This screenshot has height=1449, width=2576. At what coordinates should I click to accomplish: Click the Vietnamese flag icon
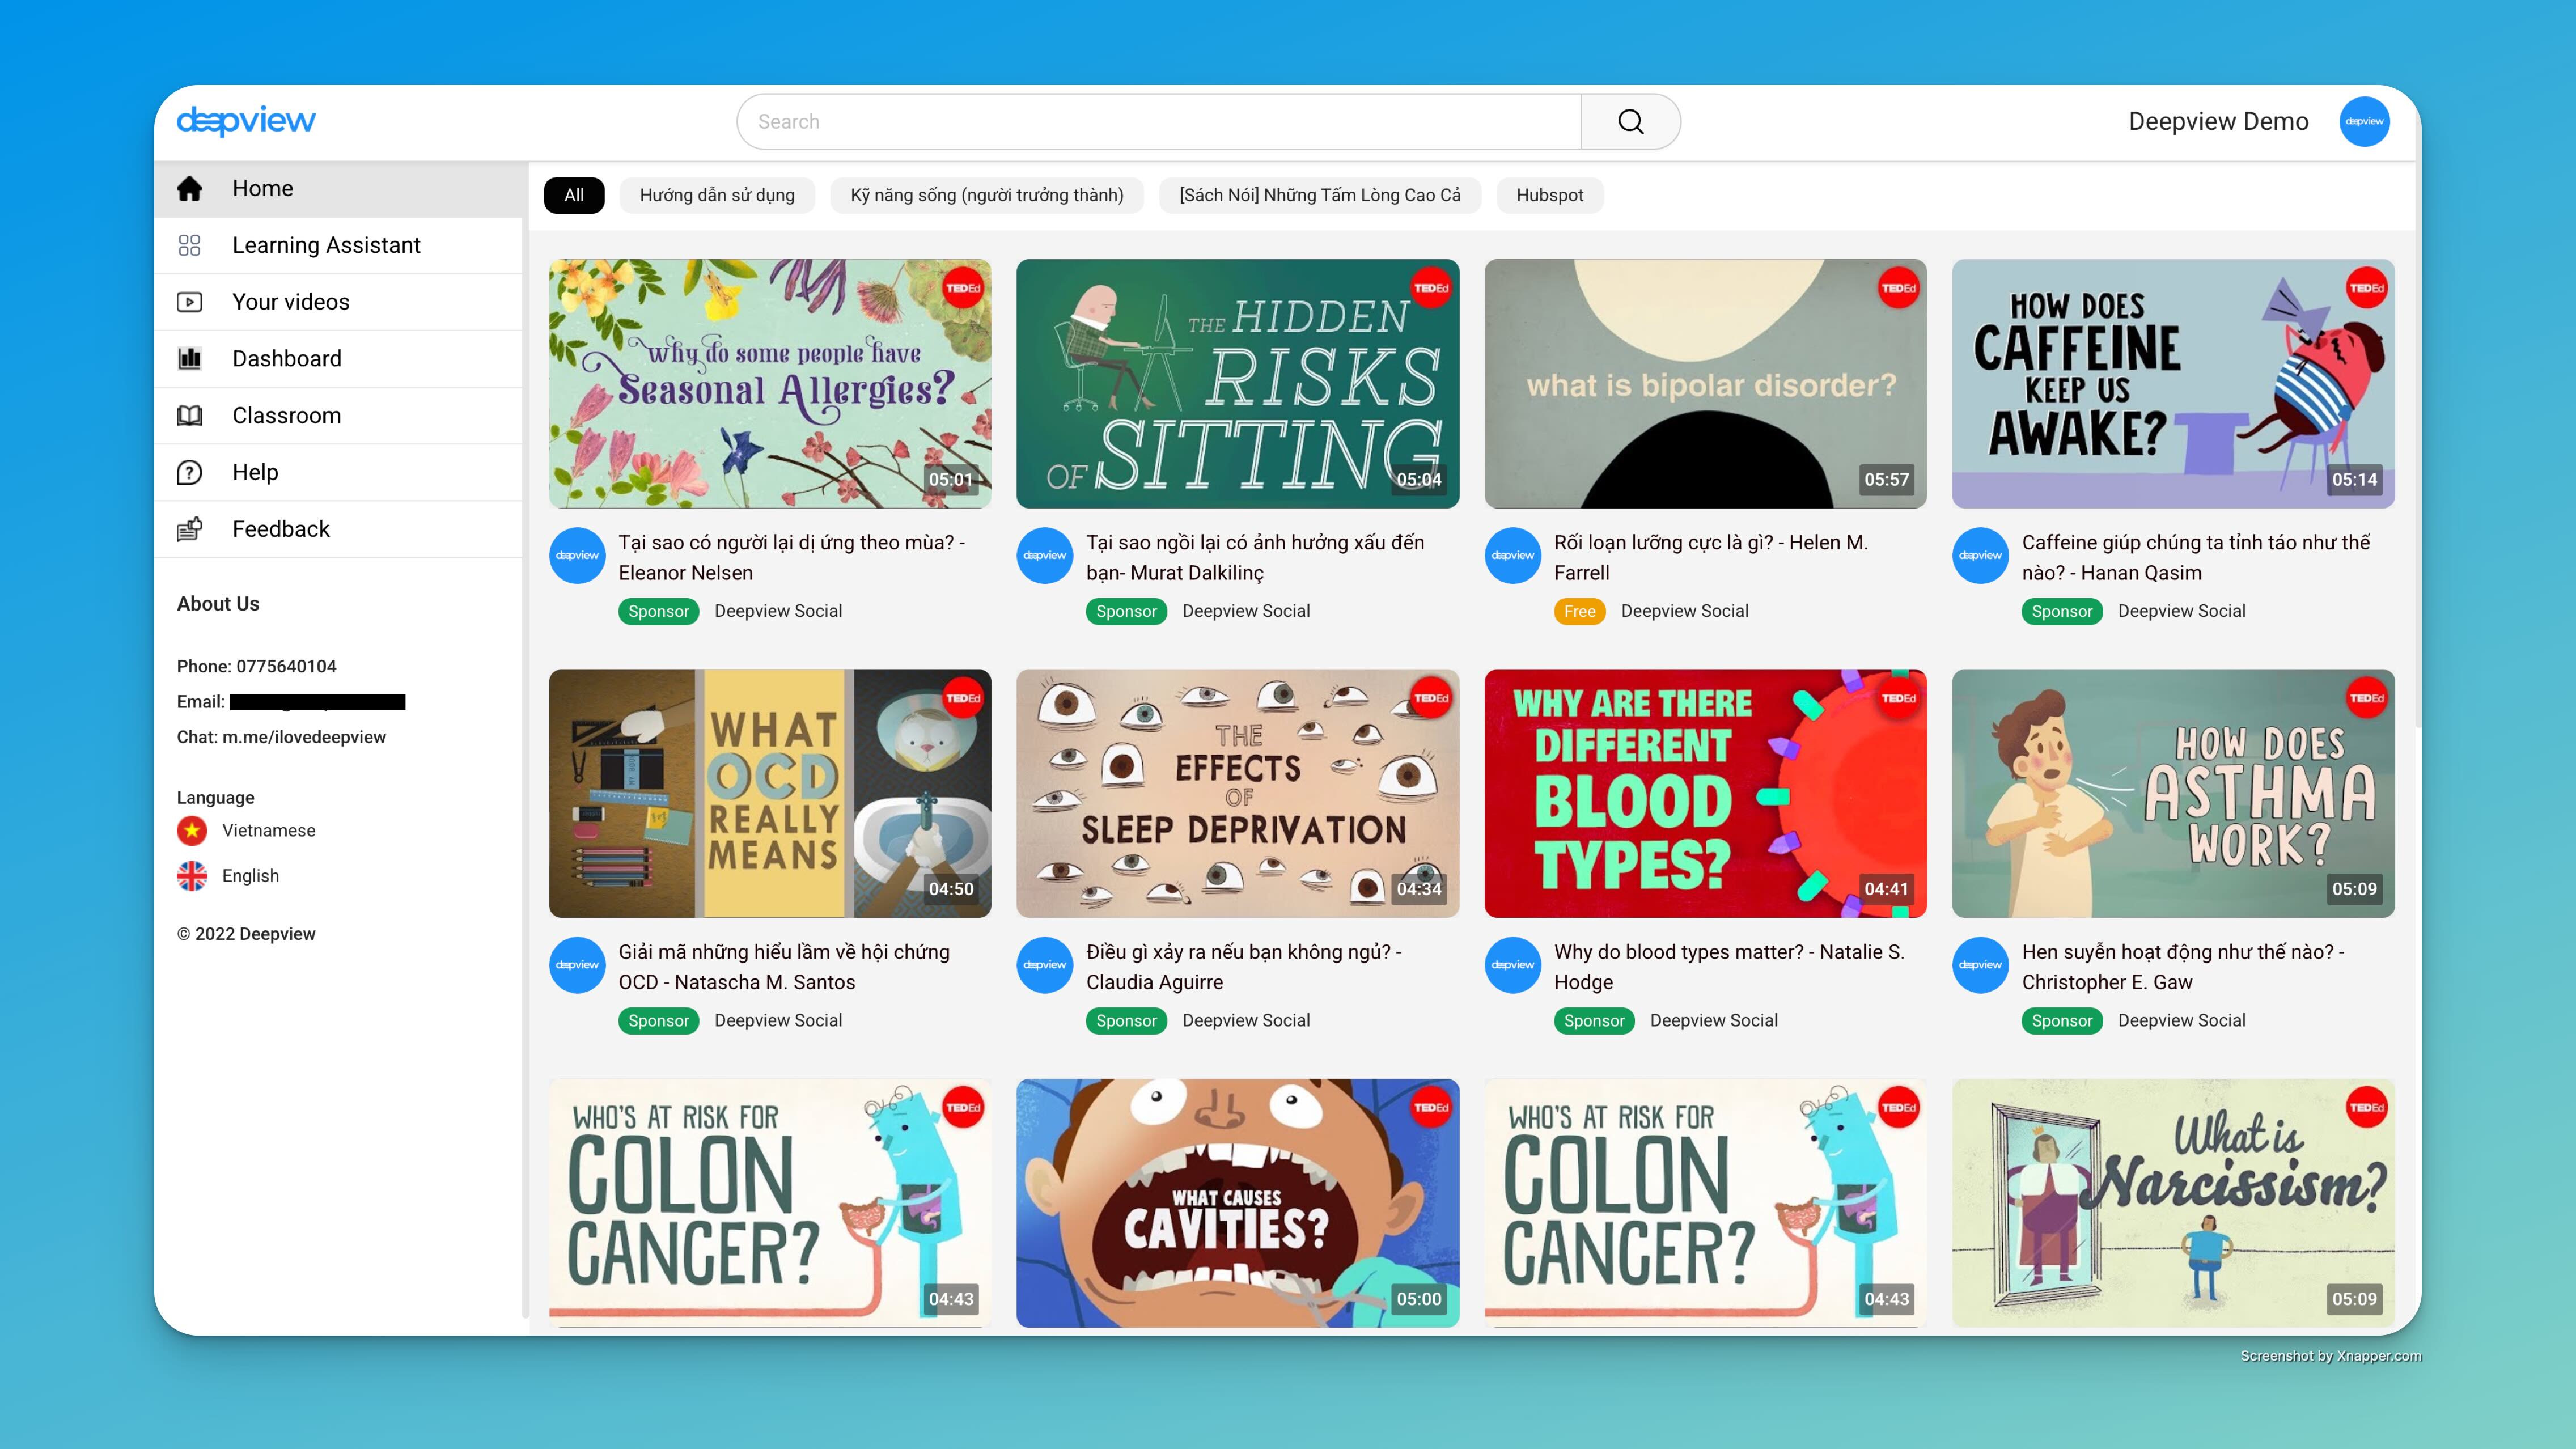pyautogui.click(x=192, y=830)
